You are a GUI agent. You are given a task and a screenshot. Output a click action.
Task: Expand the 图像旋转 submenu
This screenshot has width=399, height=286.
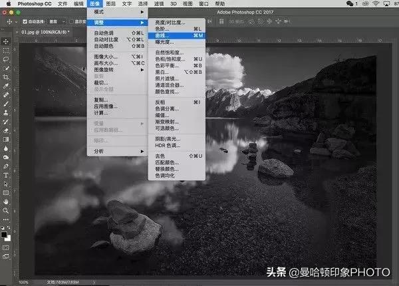tap(117, 70)
